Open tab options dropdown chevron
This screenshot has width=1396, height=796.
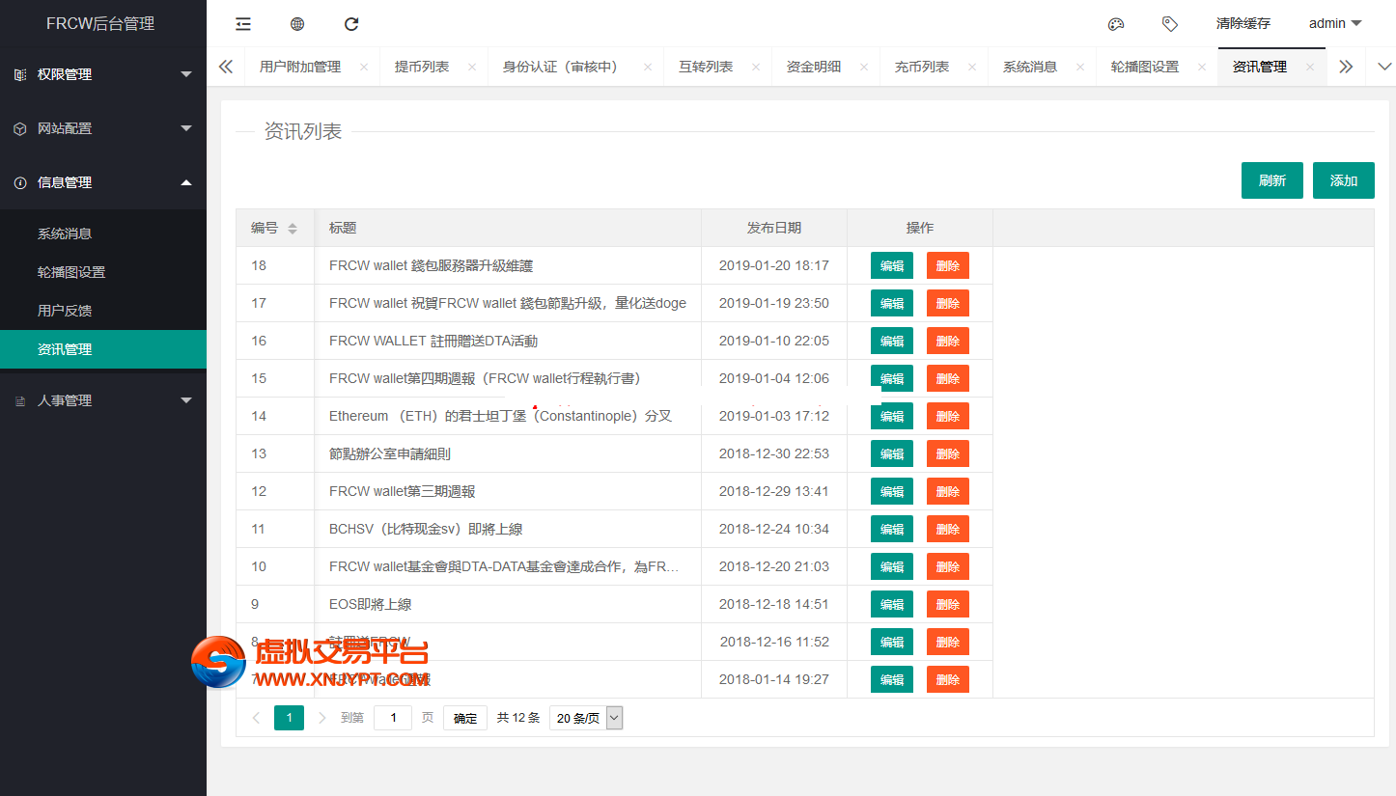point(1384,67)
